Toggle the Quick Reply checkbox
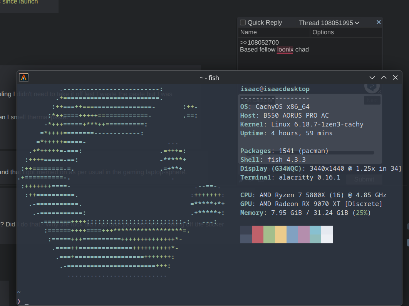409x306 pixels. pos(243,23)
